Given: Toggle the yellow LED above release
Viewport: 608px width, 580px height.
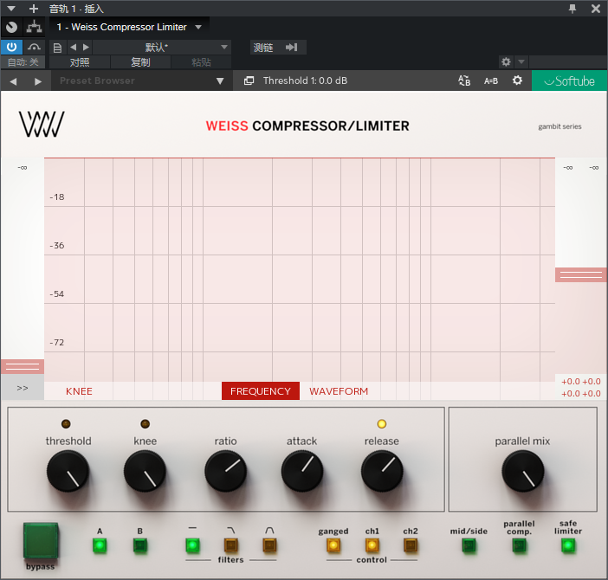Looking at the screenshot, I should (x=382, y=424).
